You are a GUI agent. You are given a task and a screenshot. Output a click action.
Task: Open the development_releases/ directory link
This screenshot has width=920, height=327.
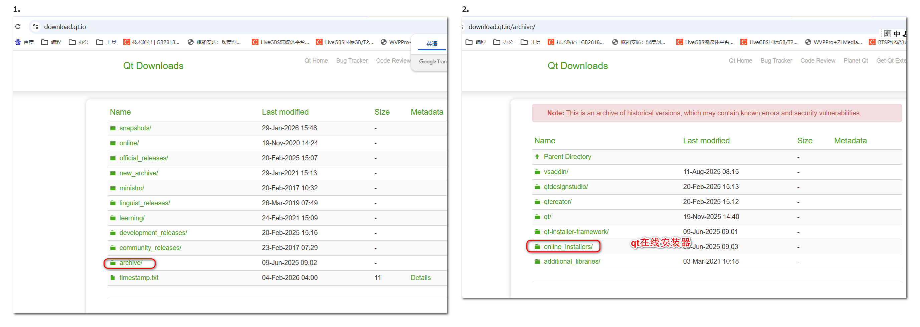point(153,233)
